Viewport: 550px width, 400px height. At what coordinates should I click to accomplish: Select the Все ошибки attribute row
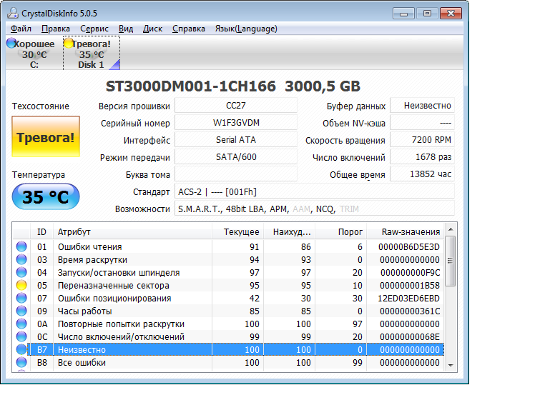click(229, 362)
